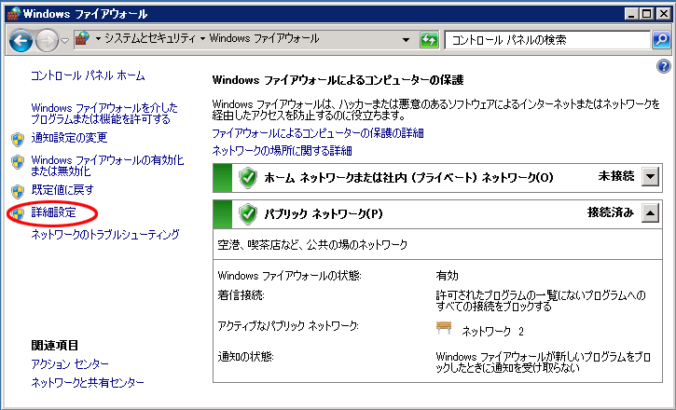
Task: Click the forward navigation arrow button
Action: (47, 40)
